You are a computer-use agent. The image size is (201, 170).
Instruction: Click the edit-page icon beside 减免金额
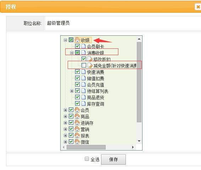pos(90,65)
